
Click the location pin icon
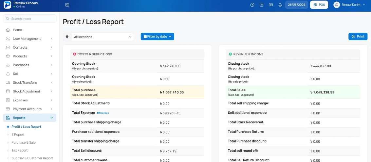click(x=67, y=37)
